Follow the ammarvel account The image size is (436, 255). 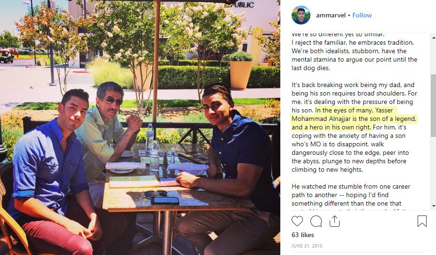tap(362, 16)
